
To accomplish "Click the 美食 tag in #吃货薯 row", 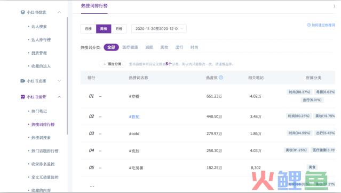I will point(312,167).
